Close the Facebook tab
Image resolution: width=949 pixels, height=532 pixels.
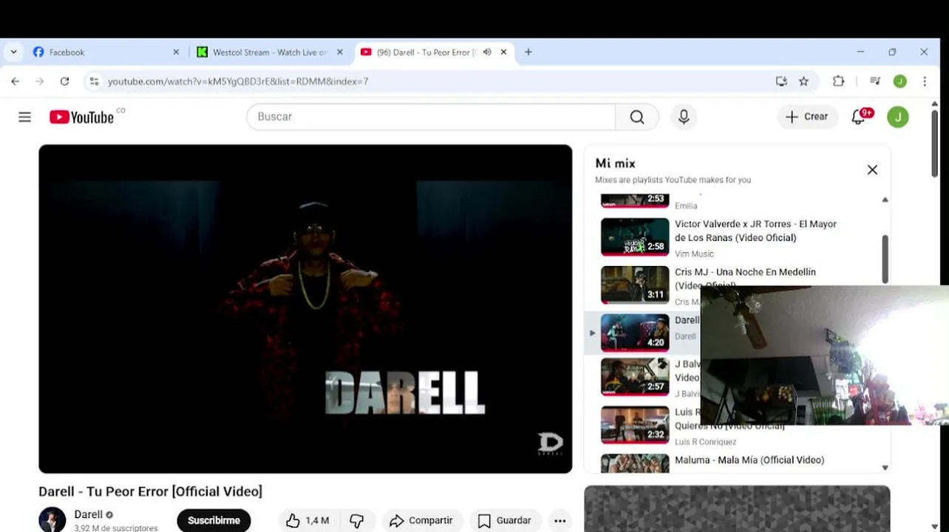pos(176,52)
